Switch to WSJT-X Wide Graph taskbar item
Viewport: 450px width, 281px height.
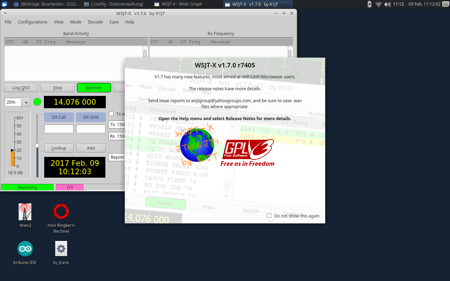point(179,4)
